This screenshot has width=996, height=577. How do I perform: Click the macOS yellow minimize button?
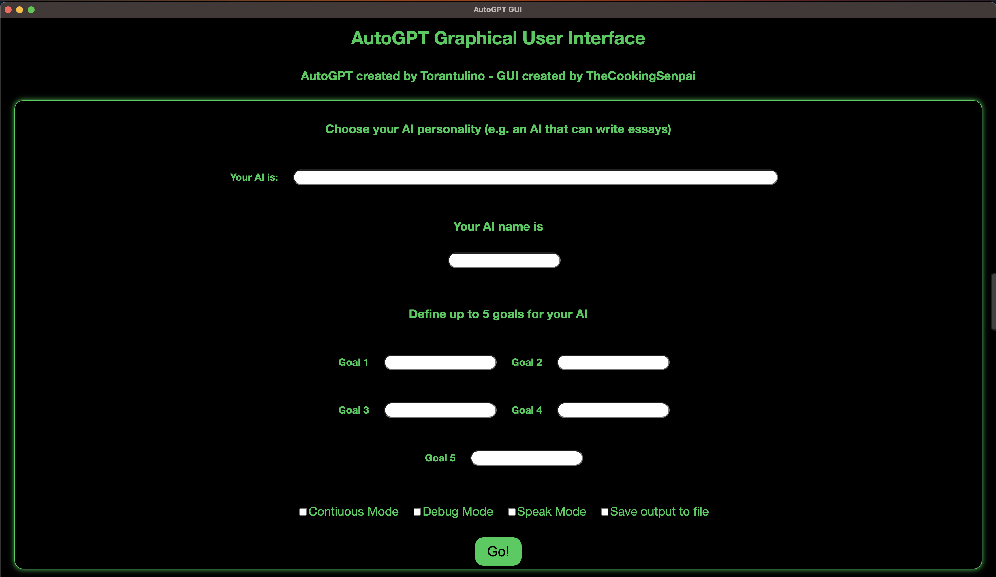[20, 10]
